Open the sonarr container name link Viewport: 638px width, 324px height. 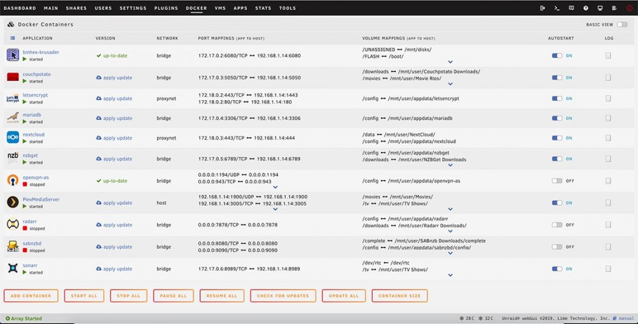tap(30, 265)
